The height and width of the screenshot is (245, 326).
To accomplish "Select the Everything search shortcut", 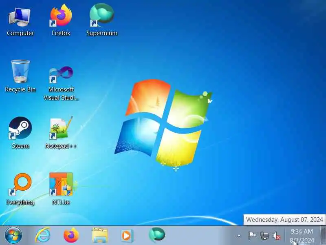I will point(20,189).
